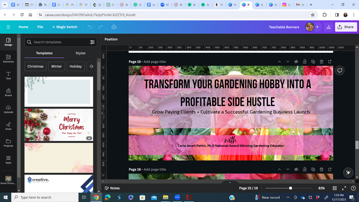Expand the page thumbnails drawer chevron
This screenshot has width=359, height=202.
point(230,182)
